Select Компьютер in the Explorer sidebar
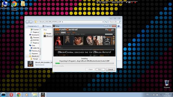Image resolution: width=173 pixels, height=97 pixels. click(x=34, y=35)
